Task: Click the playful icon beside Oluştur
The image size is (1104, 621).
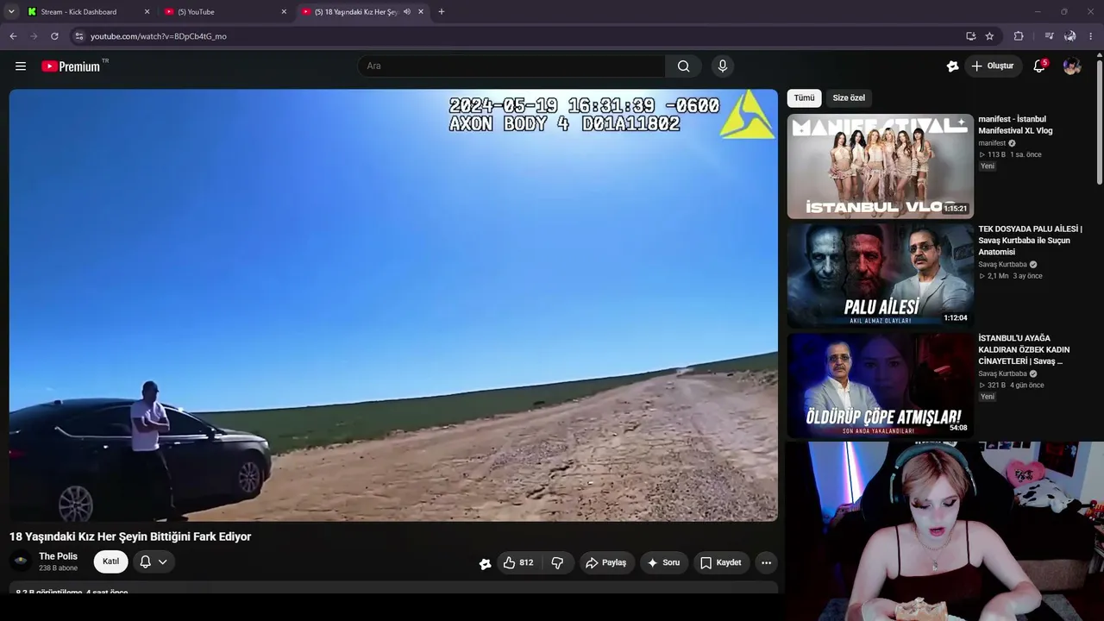Action: click(x=952, y=66)
